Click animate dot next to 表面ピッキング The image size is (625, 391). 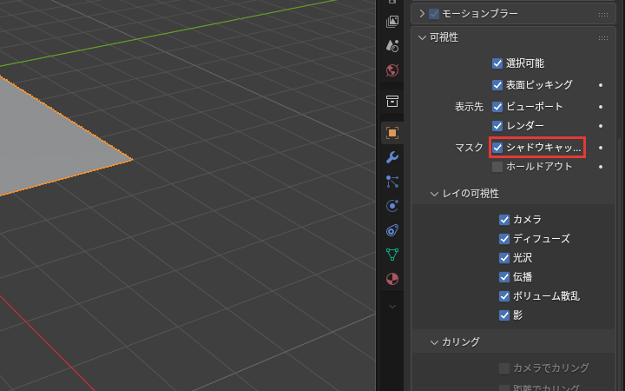tap(601, 85)
